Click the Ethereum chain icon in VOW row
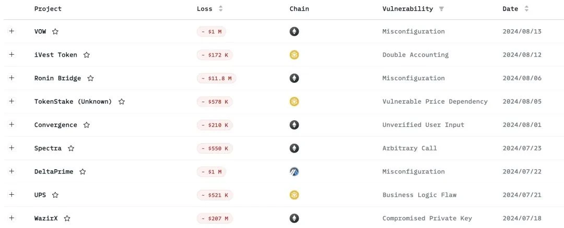The width and height of the screenshot is (564, 228). (x=295, y=31)
